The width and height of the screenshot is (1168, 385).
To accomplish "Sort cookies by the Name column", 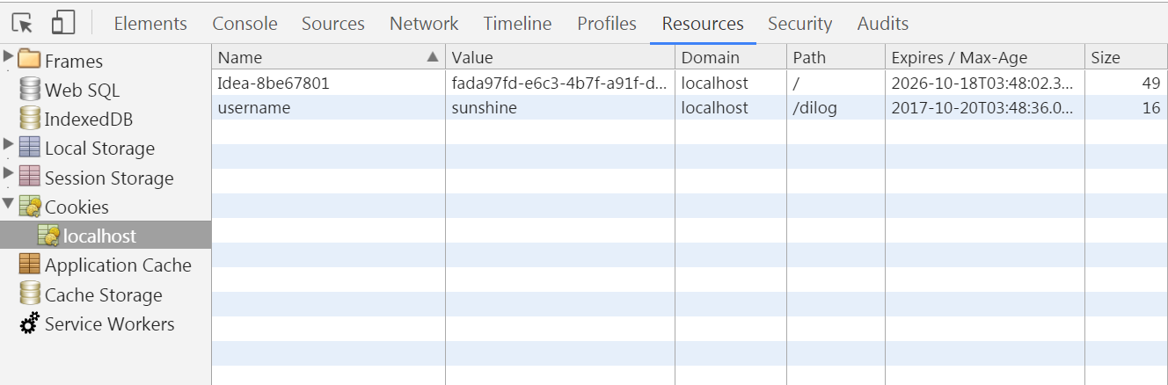I will tap(328, 58).
